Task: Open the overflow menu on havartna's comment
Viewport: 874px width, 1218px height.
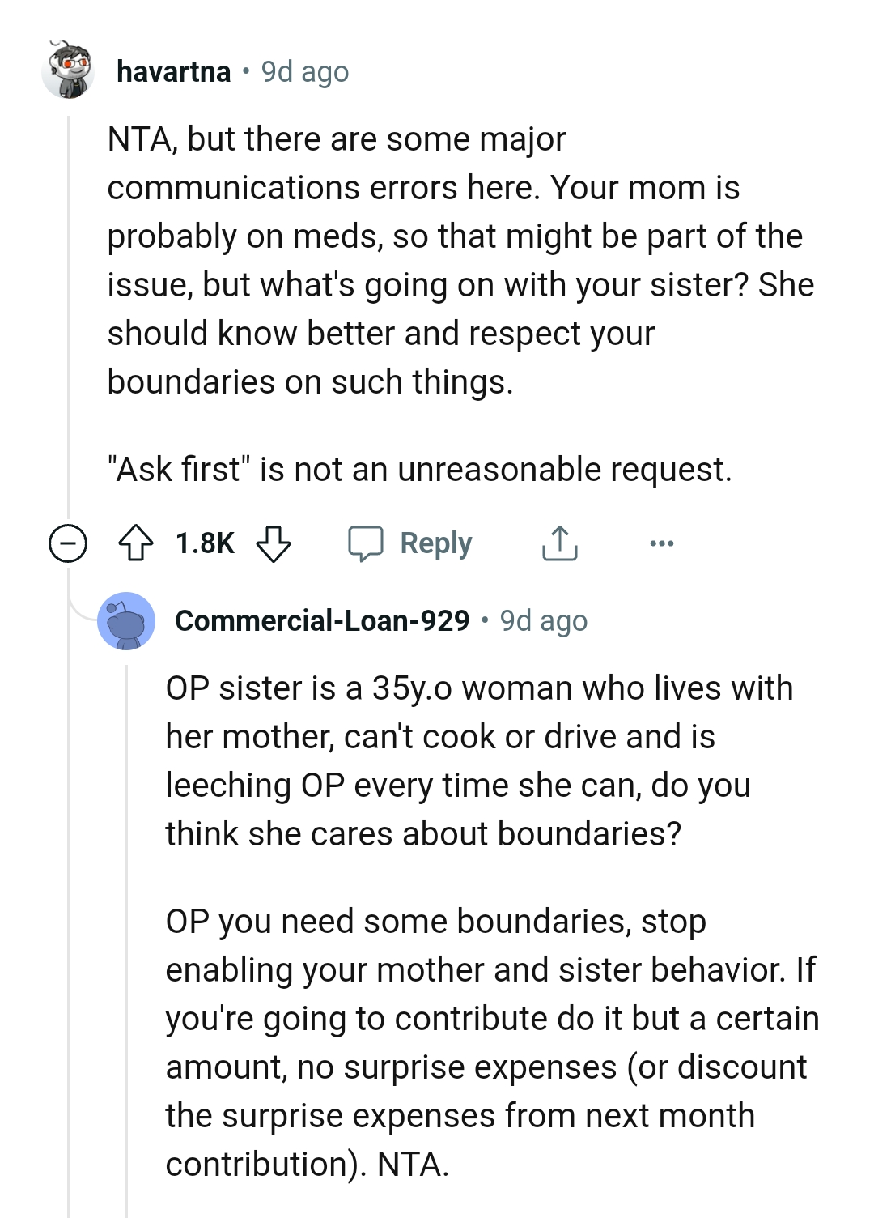Action: point(660,544)
